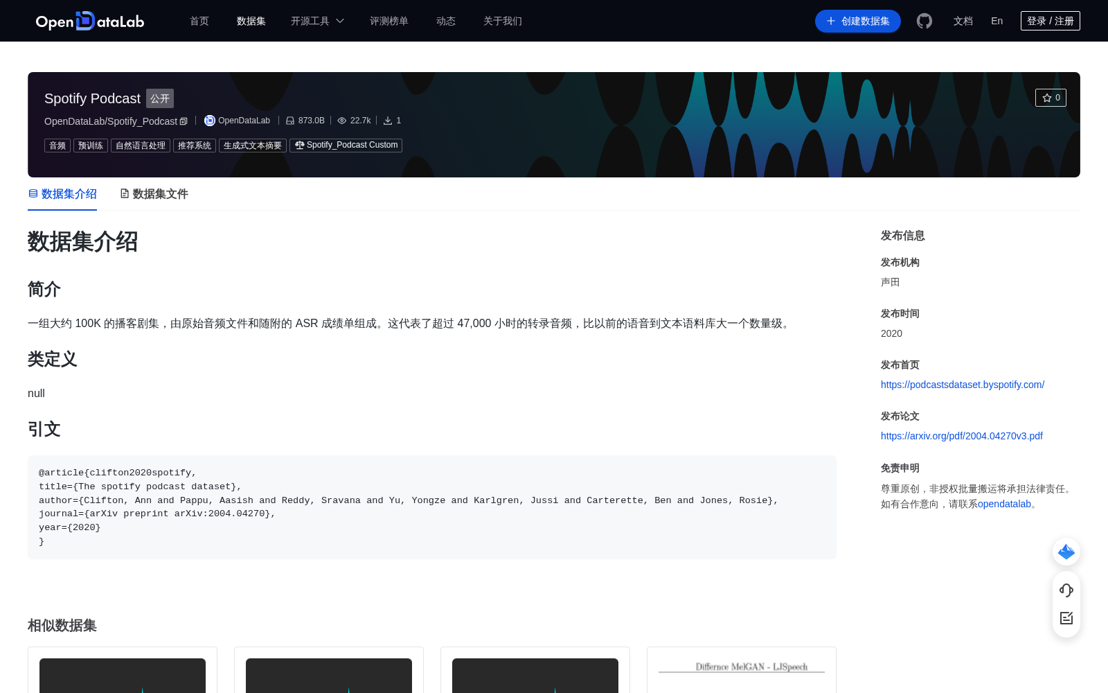Click the citation code block starting @article{clifton2020spotify
This screenshot has width=1108, height=693.
tap(432, 507)
